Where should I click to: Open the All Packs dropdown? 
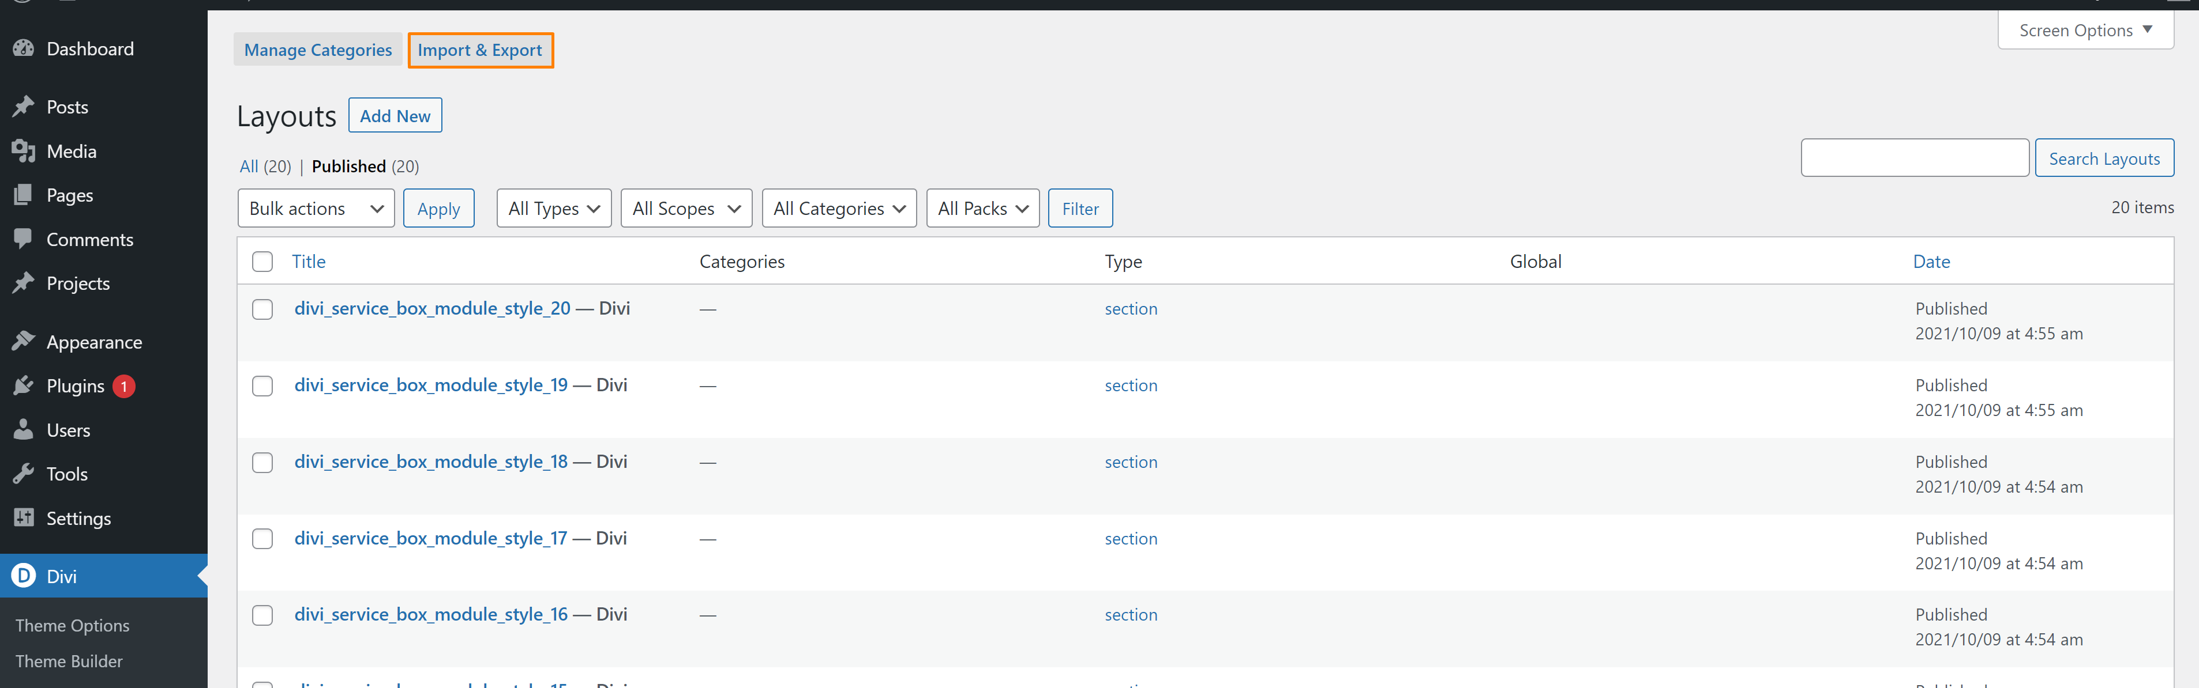[982, 209]
